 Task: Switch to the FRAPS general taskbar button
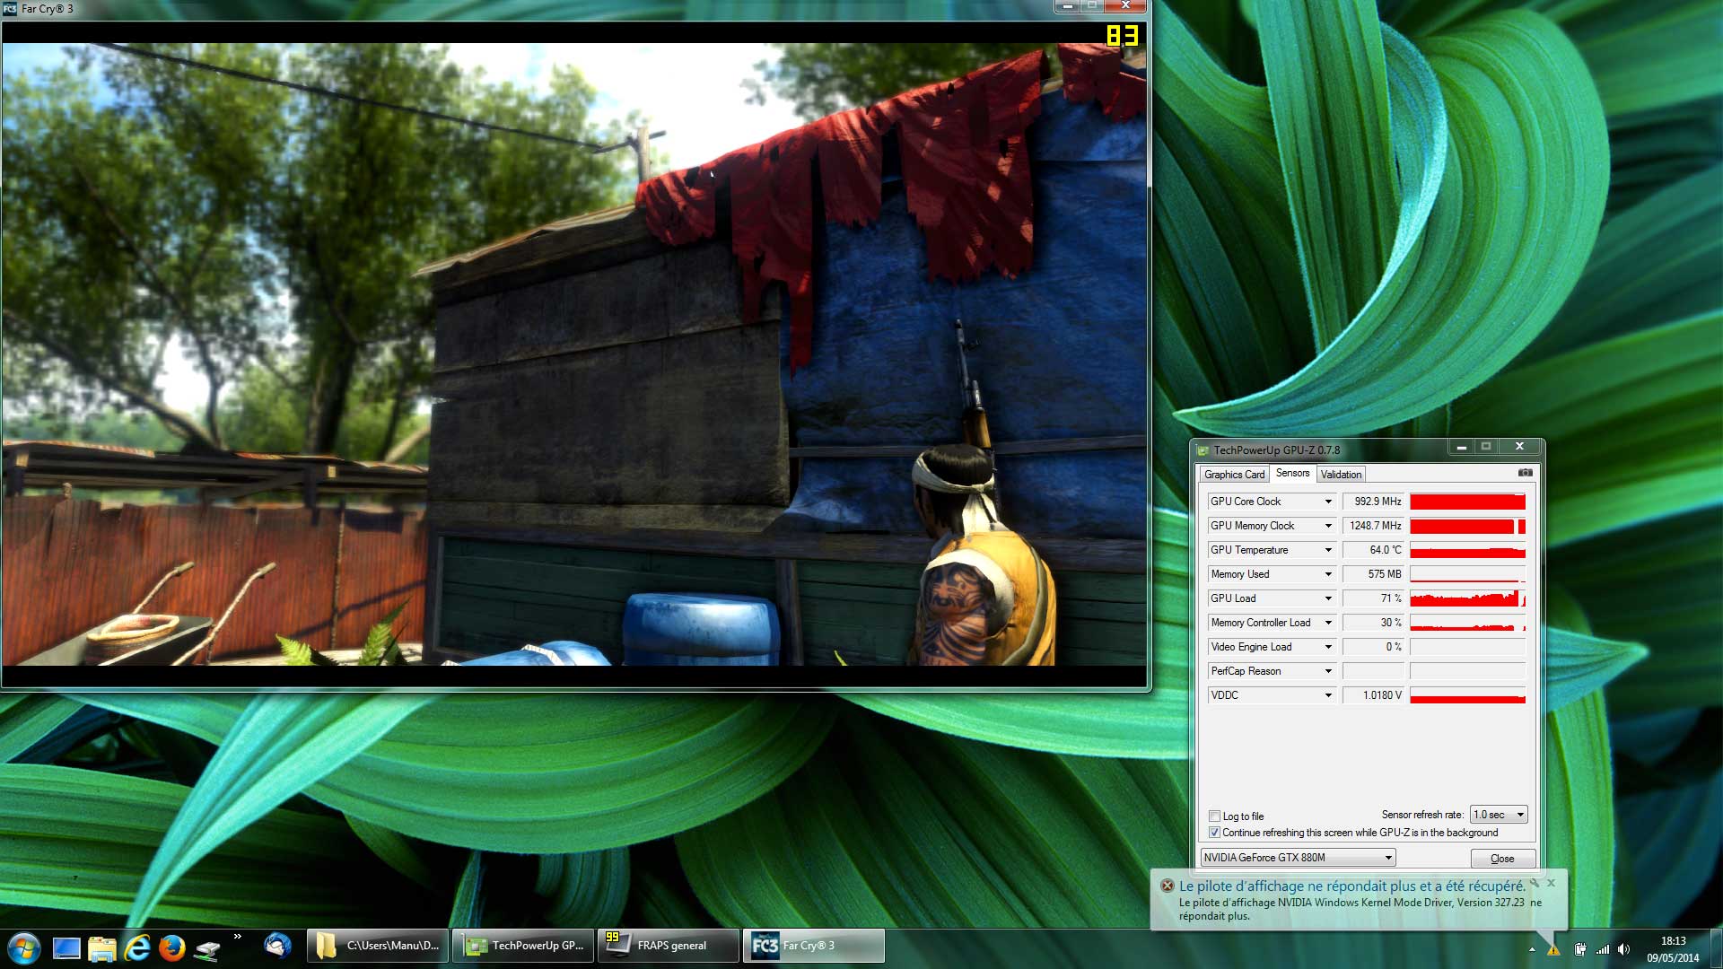669,946
